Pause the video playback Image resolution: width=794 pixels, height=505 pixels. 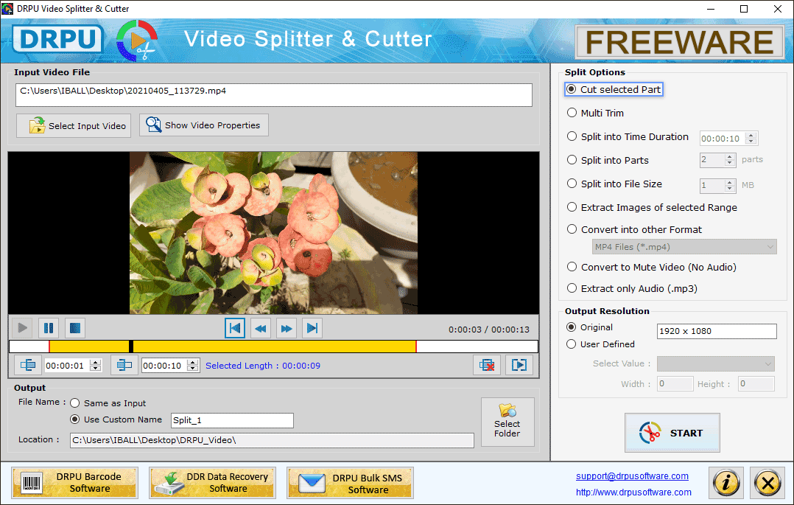coord(49,328)
